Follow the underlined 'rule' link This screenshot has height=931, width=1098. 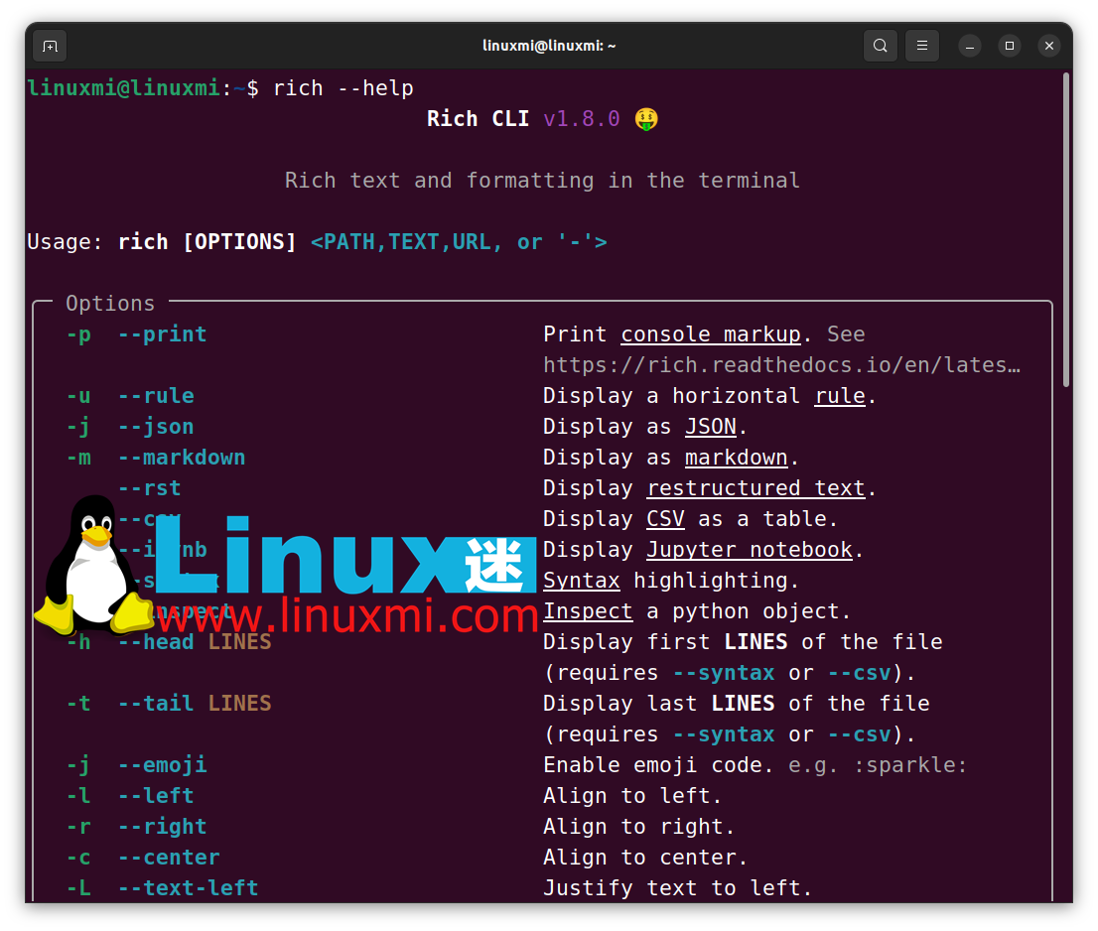coord(840,396)
